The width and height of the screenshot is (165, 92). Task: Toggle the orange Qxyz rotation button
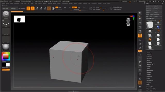(140, 51)
